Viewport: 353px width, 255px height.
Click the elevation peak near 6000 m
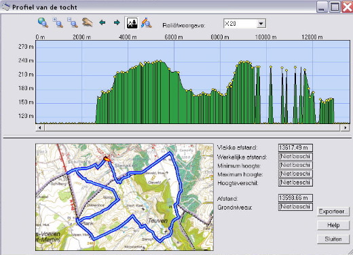pos(159,61)
